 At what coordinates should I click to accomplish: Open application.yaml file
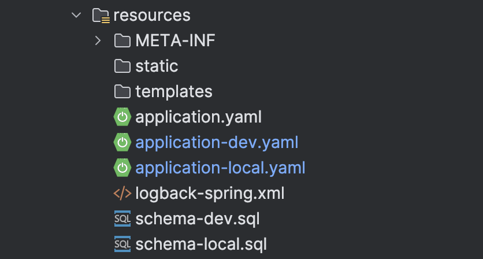coord(198,117)
